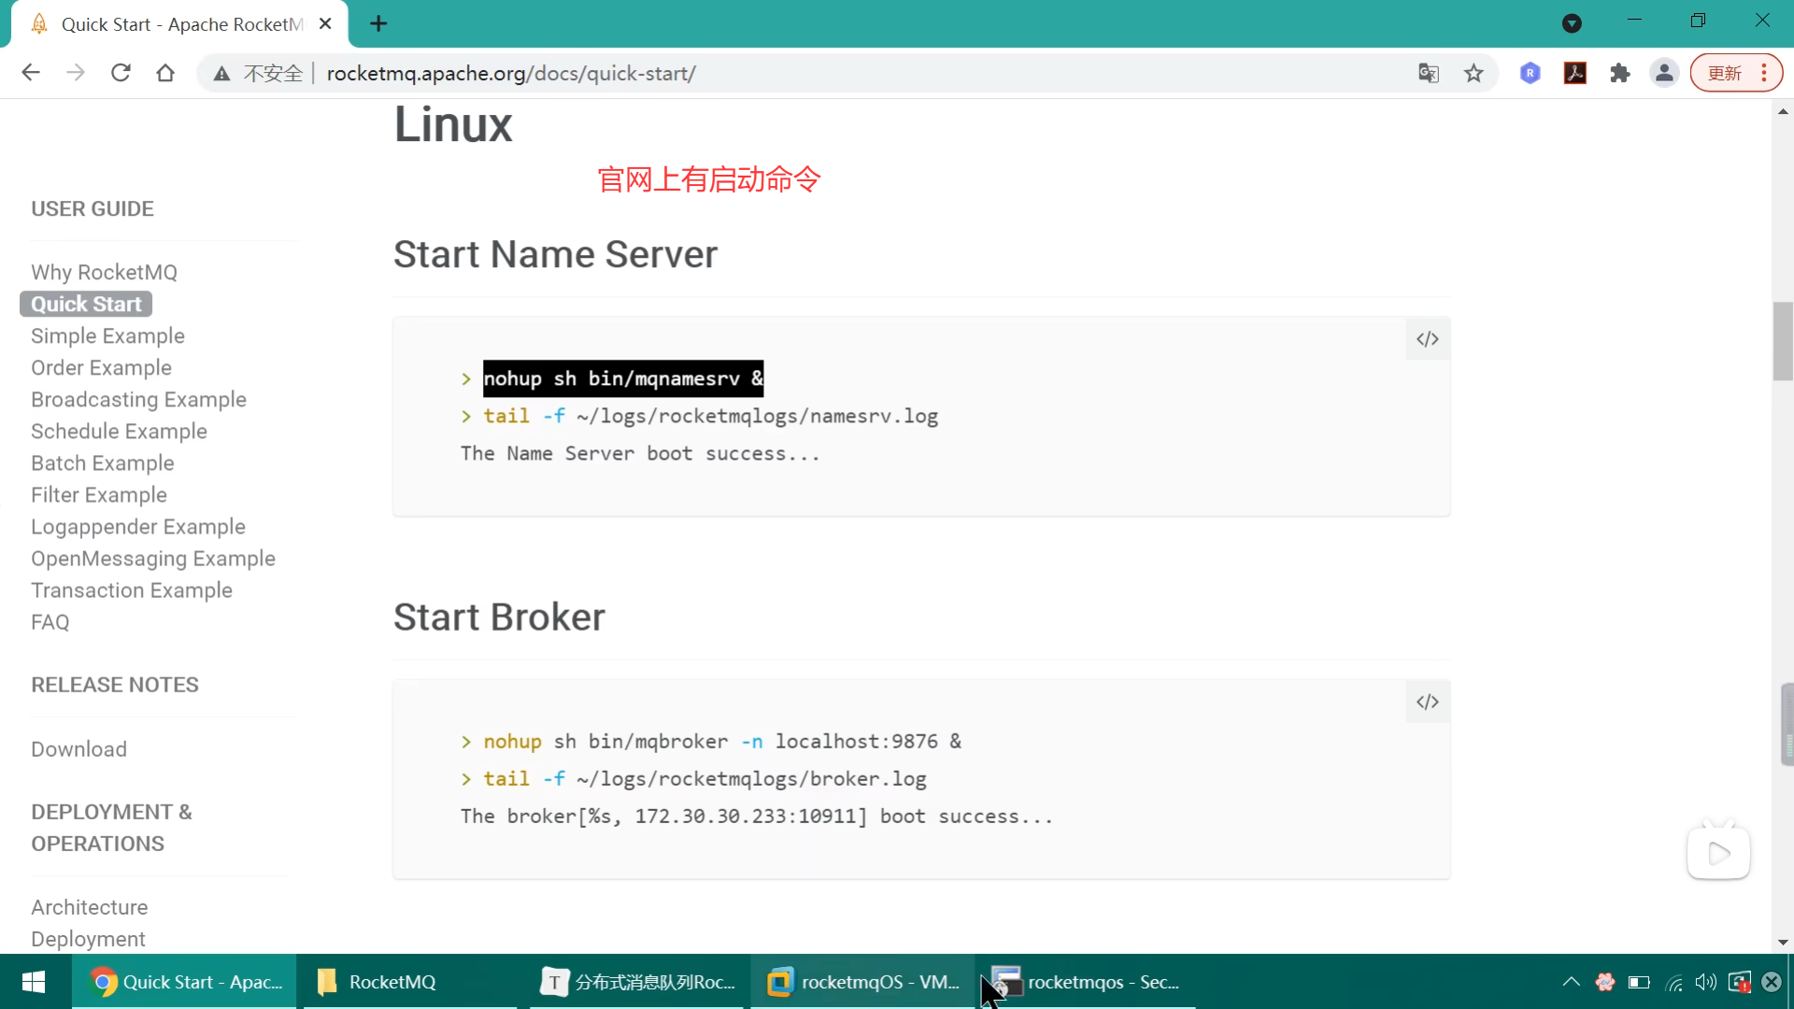Toggle code view on the Start Broker block

click(1427, 702)
